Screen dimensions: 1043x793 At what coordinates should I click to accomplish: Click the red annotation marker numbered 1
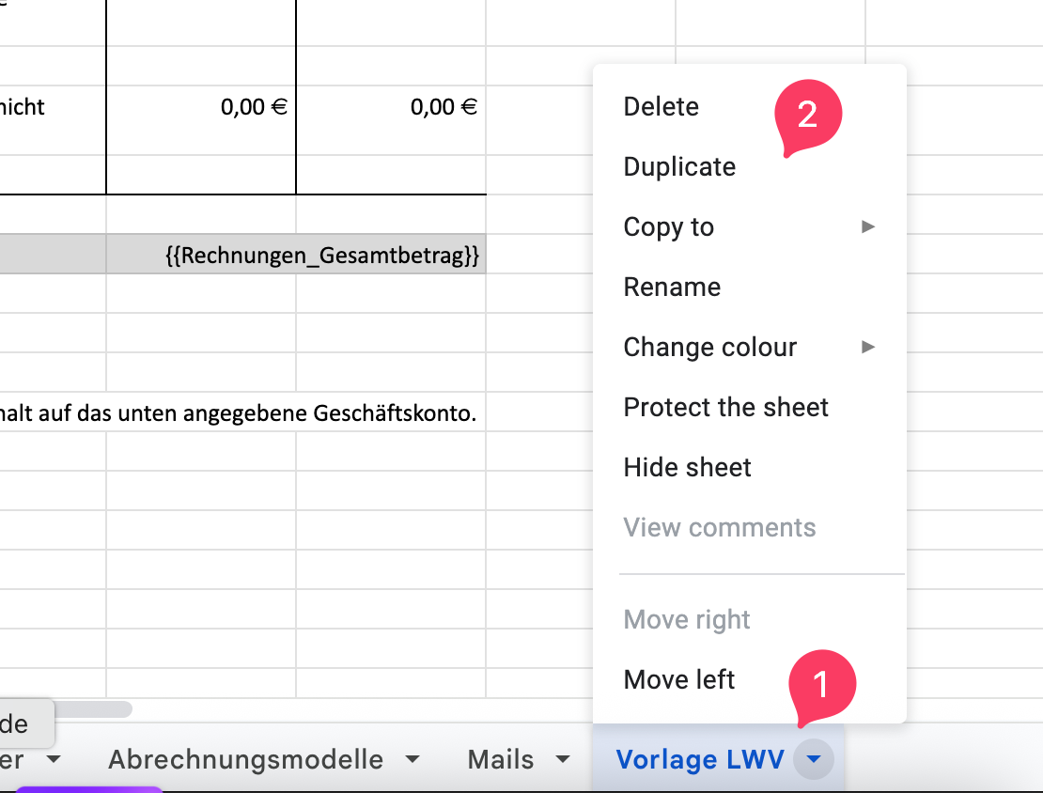pos(821,685)
